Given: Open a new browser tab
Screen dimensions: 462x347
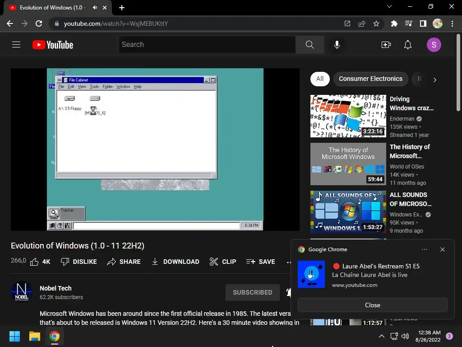Looking at the screenshot, I should tap(122, 8).
